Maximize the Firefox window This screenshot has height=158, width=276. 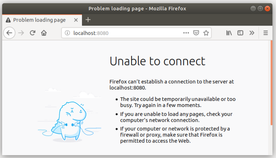click(260, 8)
